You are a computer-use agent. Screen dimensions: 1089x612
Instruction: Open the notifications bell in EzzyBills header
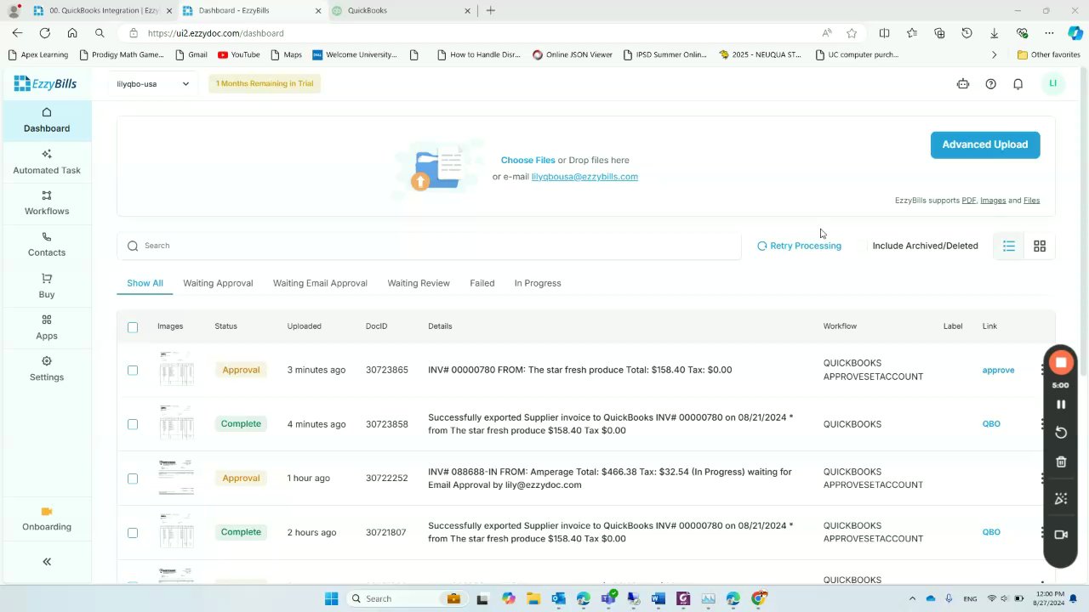coord(1018,84)
